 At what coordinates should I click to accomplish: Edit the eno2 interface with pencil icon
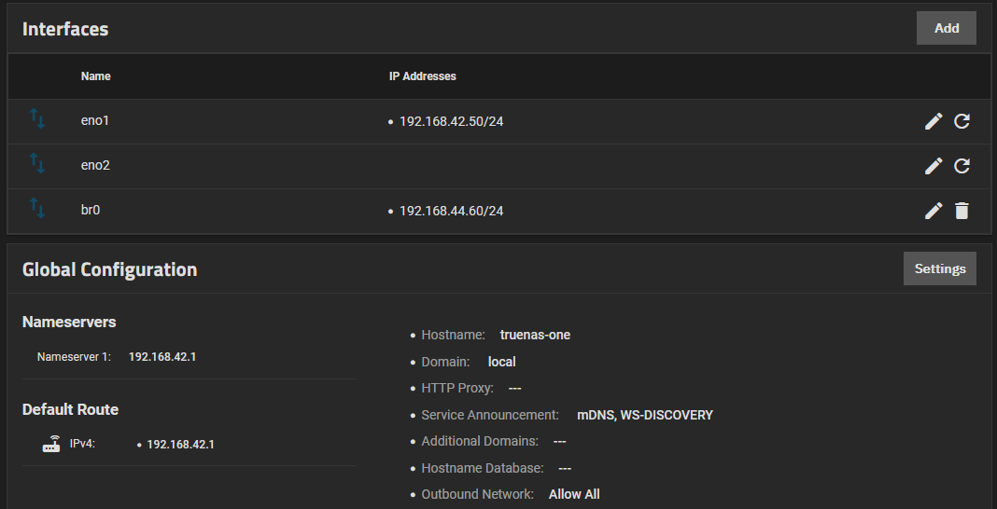[x=933, y=166]
